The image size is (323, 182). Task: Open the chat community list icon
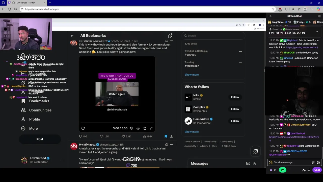point(319,16)
